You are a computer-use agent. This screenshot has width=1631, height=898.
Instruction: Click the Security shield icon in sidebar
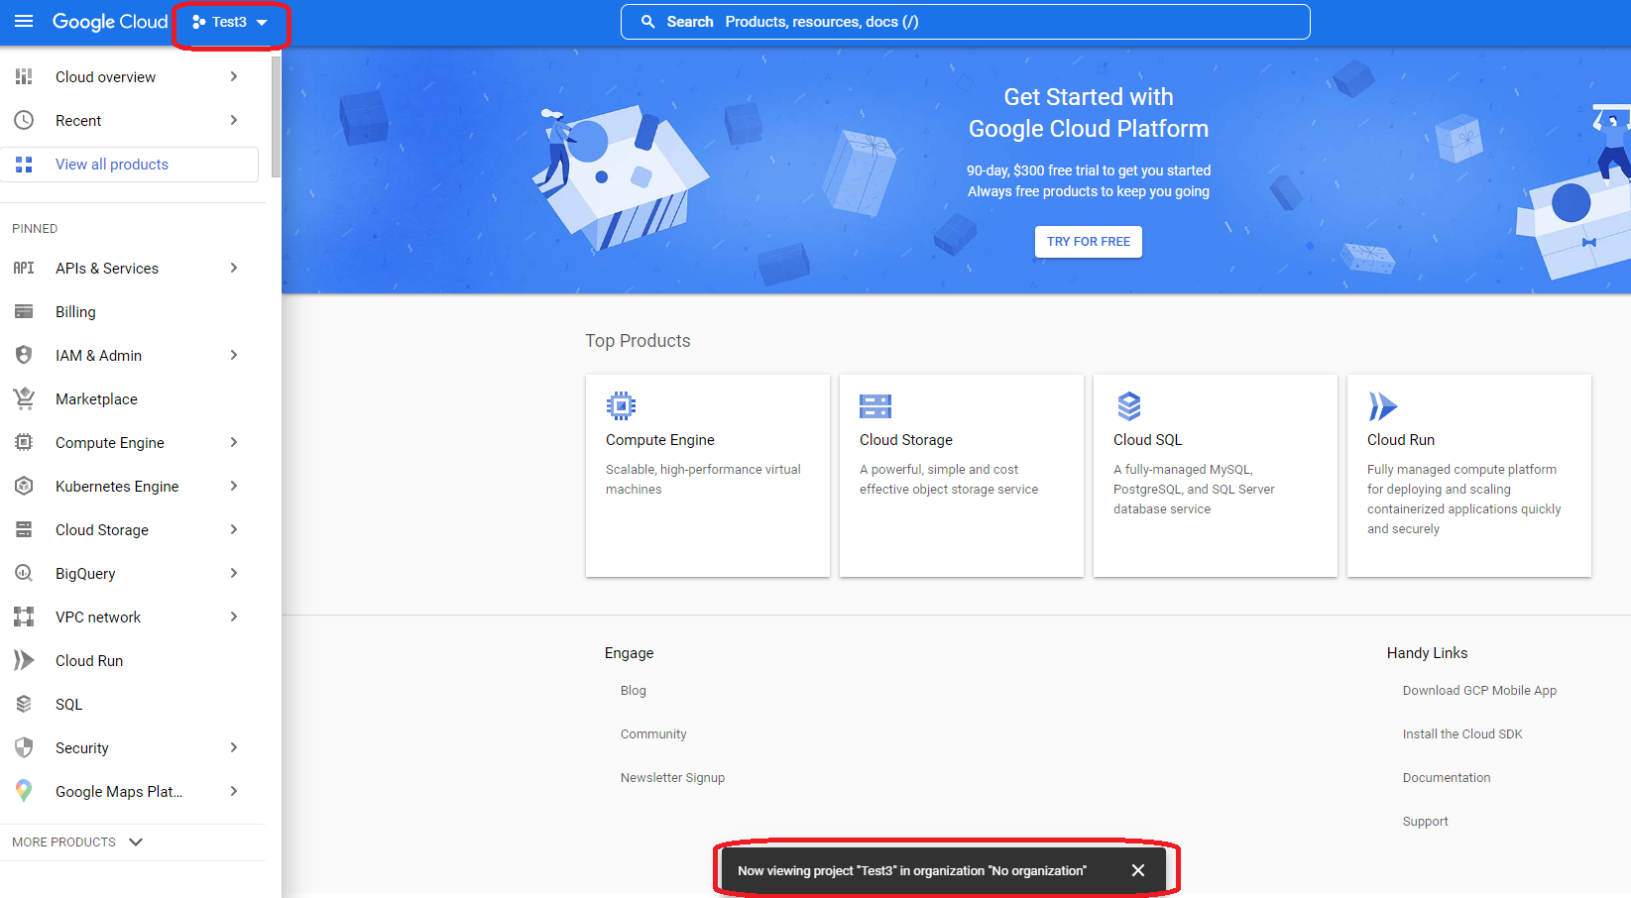[x=24, y=747]
